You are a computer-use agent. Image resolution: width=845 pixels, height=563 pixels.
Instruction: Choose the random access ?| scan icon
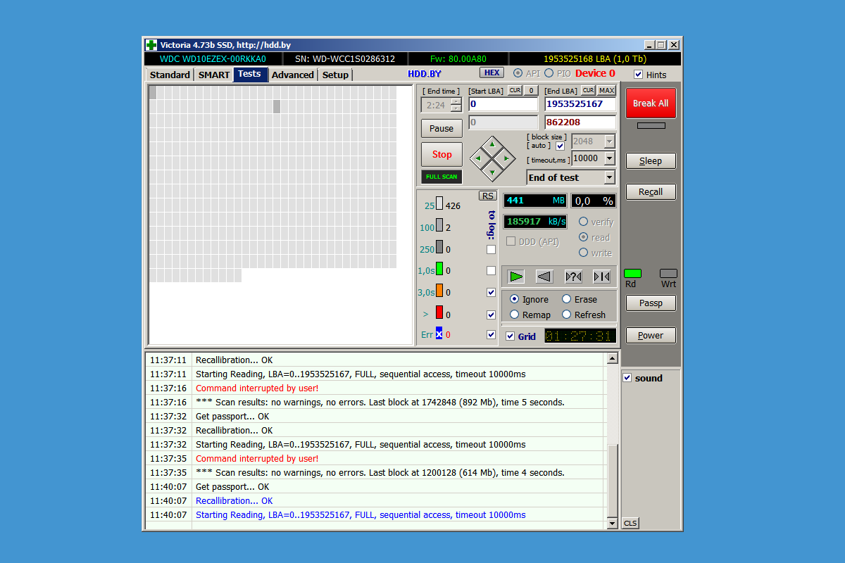click(x=573, y=277)
